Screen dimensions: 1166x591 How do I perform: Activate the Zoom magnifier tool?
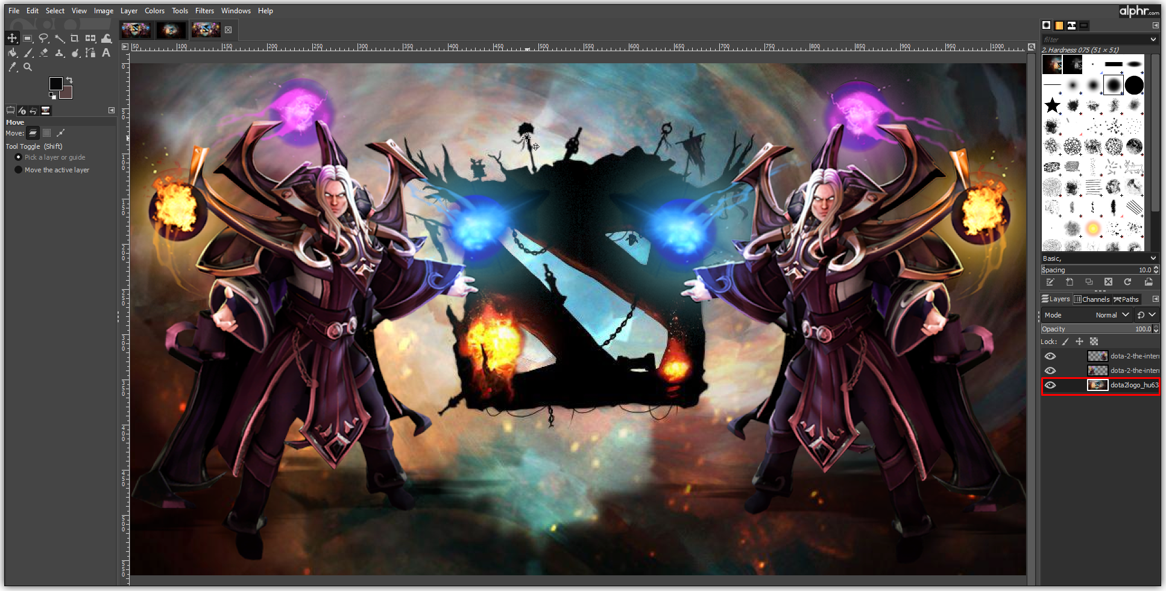click(x=28, y=67)
